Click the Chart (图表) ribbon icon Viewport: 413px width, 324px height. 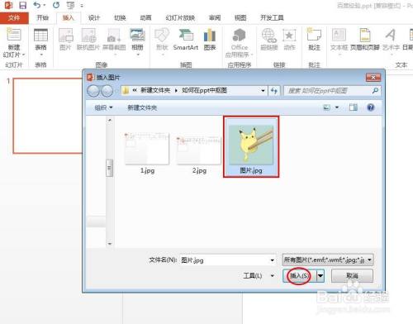pos(210,35)
